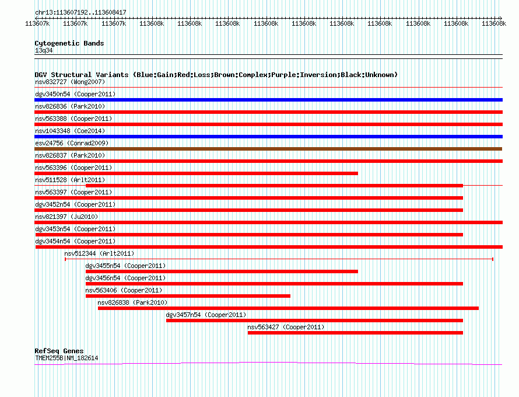Click the nsv826838 (Park2010) label

tap(132, 302)
